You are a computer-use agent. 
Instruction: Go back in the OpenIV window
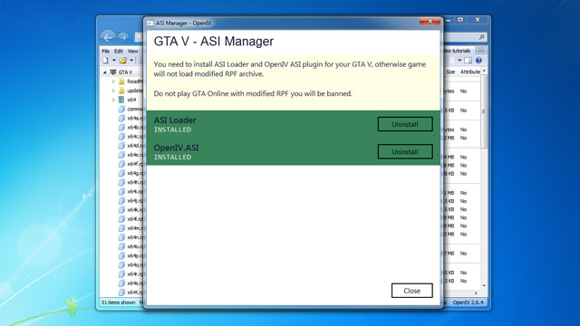pos(108,37)
